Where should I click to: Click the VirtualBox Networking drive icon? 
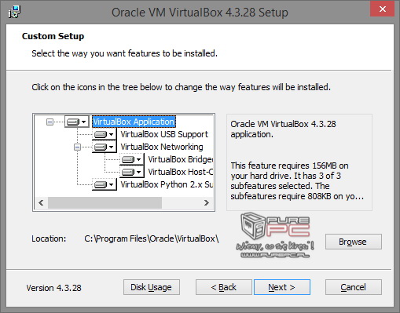click(x=105, y=147)
